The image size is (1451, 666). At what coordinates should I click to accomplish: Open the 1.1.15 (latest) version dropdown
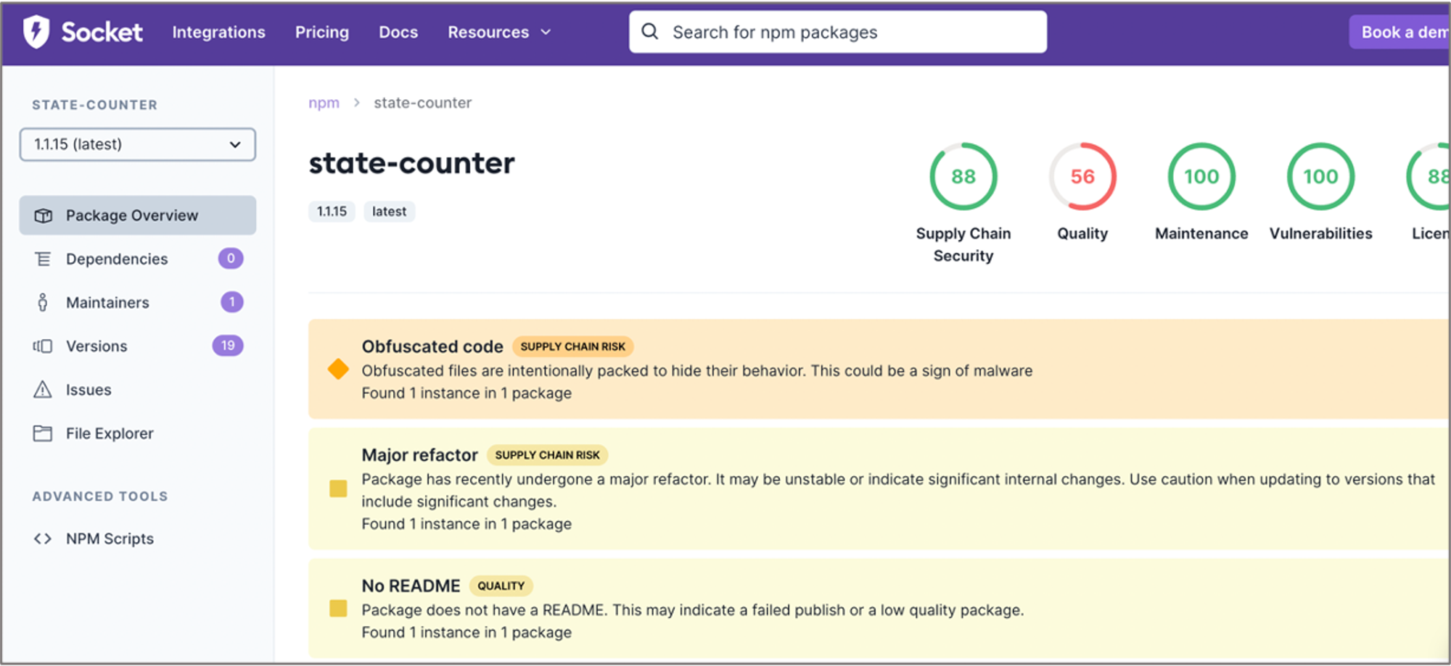pyautogui.click(x=138, y=144)
